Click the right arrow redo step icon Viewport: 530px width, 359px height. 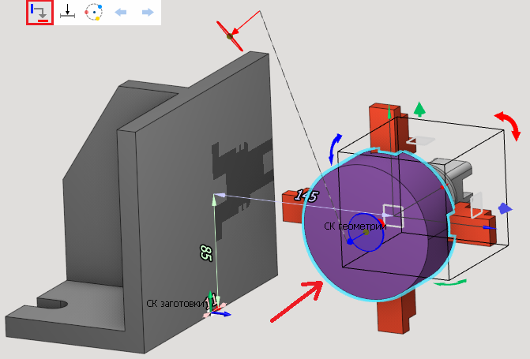(x=147, y=13)
